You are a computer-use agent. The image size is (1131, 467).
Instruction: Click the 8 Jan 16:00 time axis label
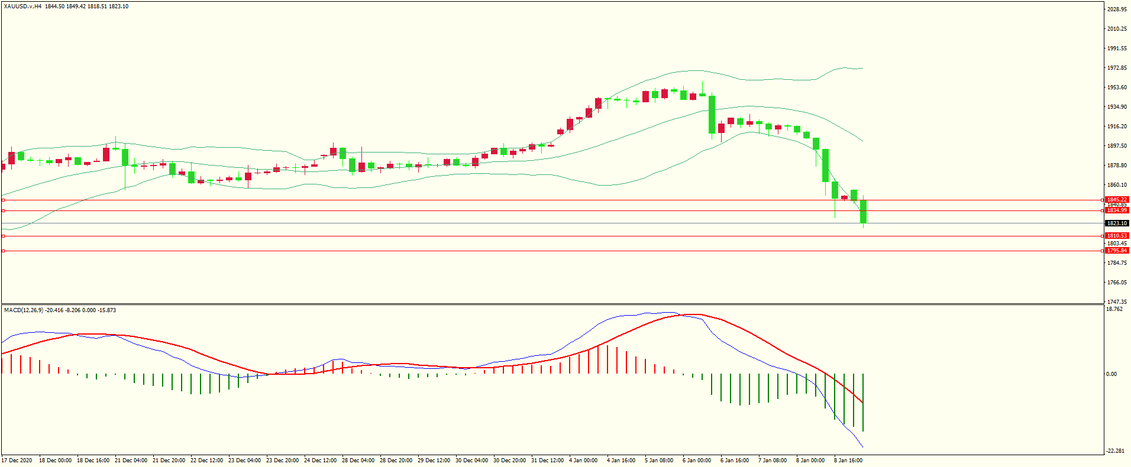(x=848, y=460)
